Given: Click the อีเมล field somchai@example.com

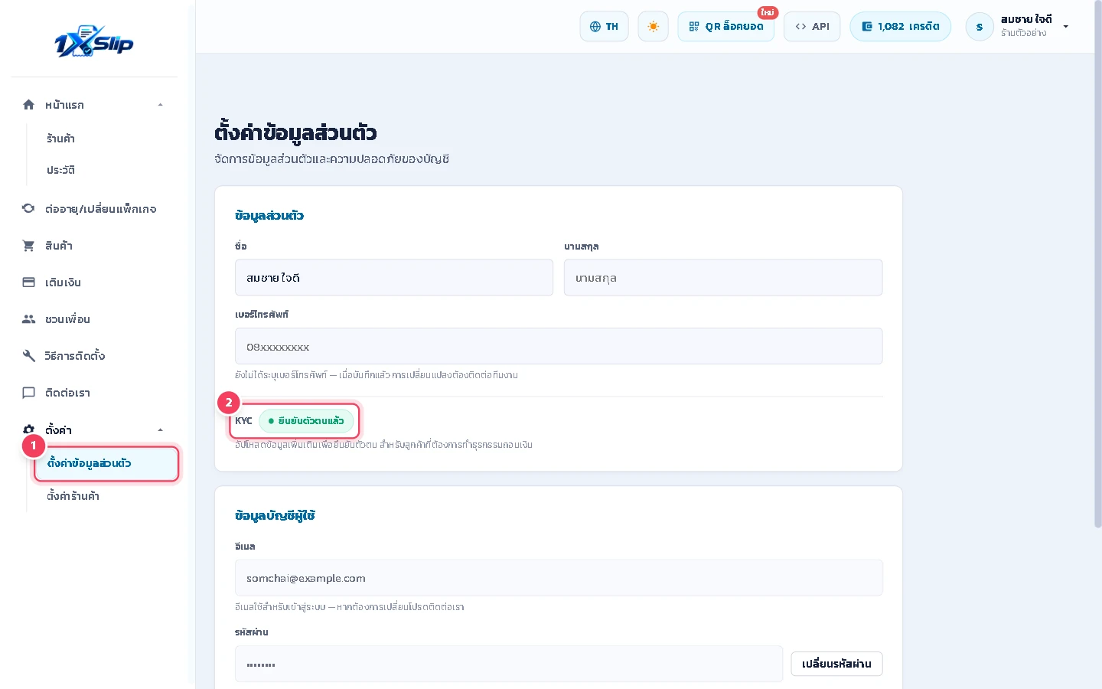Looking at the screenshot, I should [559, 578].
